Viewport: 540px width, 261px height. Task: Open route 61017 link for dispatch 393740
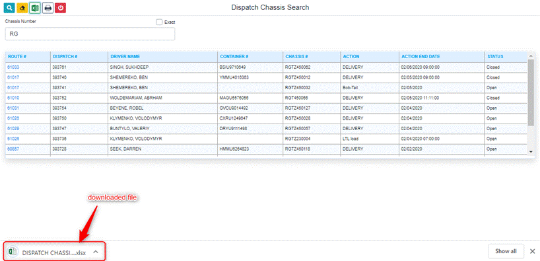pyautogui.click(x=13, y=77)
